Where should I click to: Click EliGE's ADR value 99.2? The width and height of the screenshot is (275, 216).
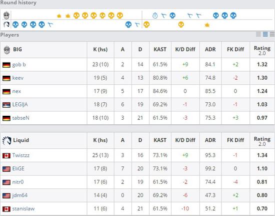click(210, 169)
